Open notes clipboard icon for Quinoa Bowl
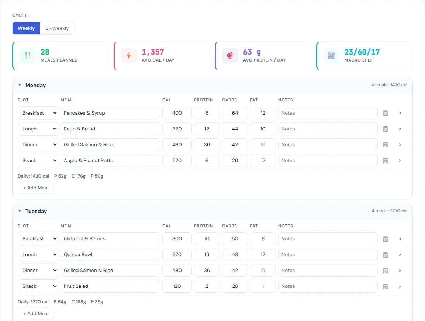This screenshot has height=321, width=425. click(x=385, y=254)
